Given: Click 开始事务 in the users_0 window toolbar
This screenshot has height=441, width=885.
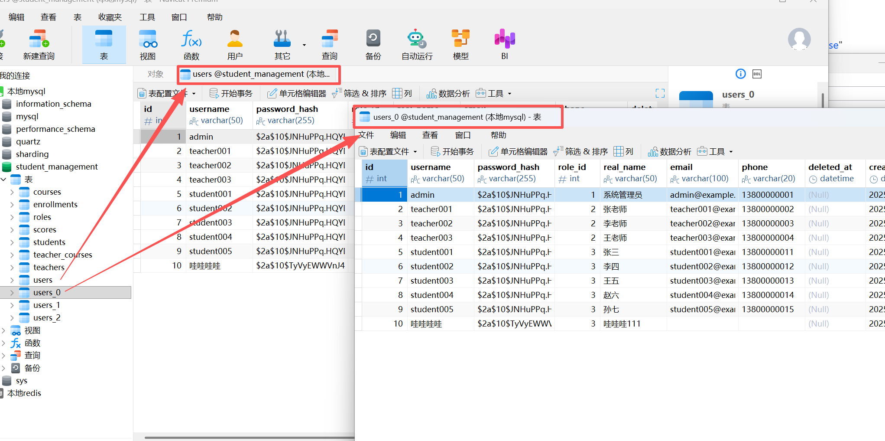Looking at the screenshot, I should (452, 151).
